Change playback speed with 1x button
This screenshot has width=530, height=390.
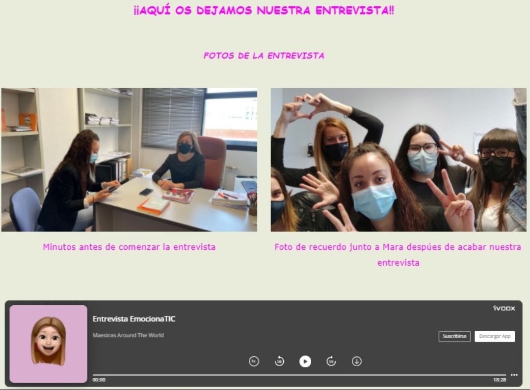(x=254, y=361)
